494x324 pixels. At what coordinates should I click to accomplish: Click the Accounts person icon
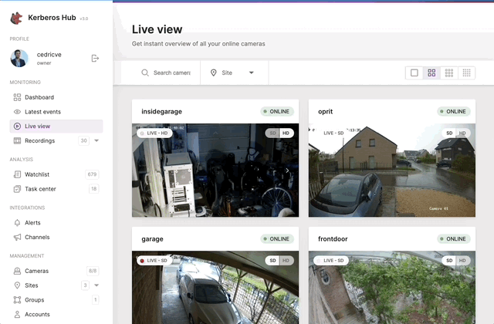click(x=17, y=314)
